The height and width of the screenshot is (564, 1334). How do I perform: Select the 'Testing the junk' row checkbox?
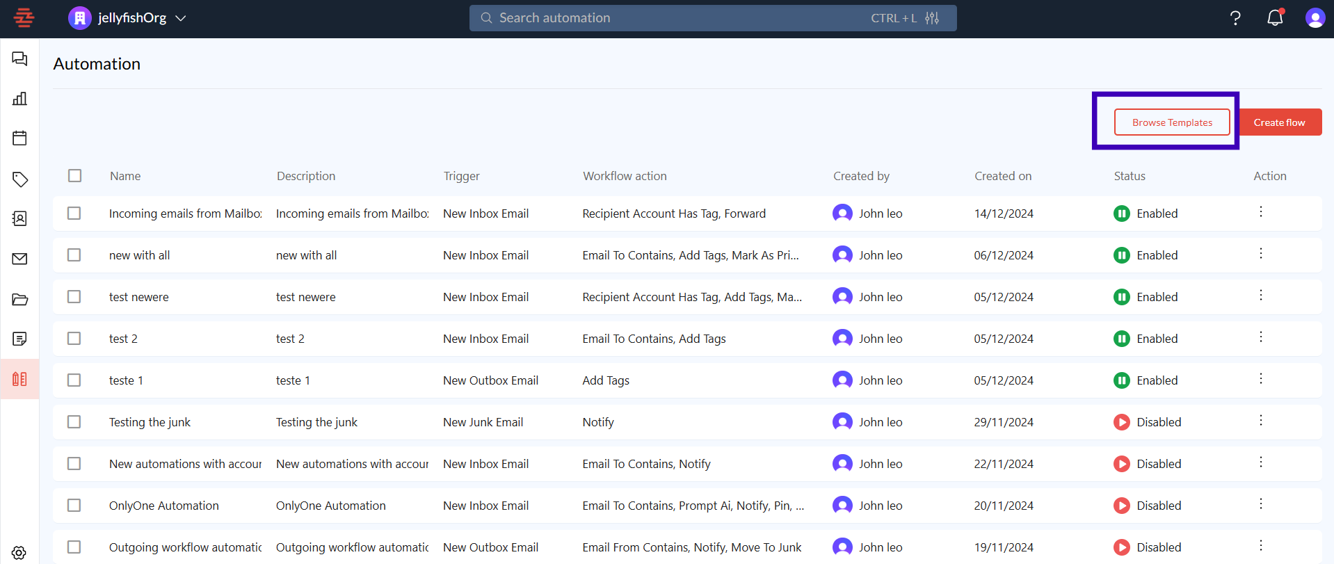pos(74,422)
